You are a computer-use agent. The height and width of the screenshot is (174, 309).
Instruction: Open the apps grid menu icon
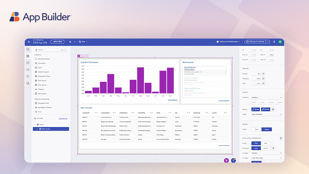[x=29, y=42]
